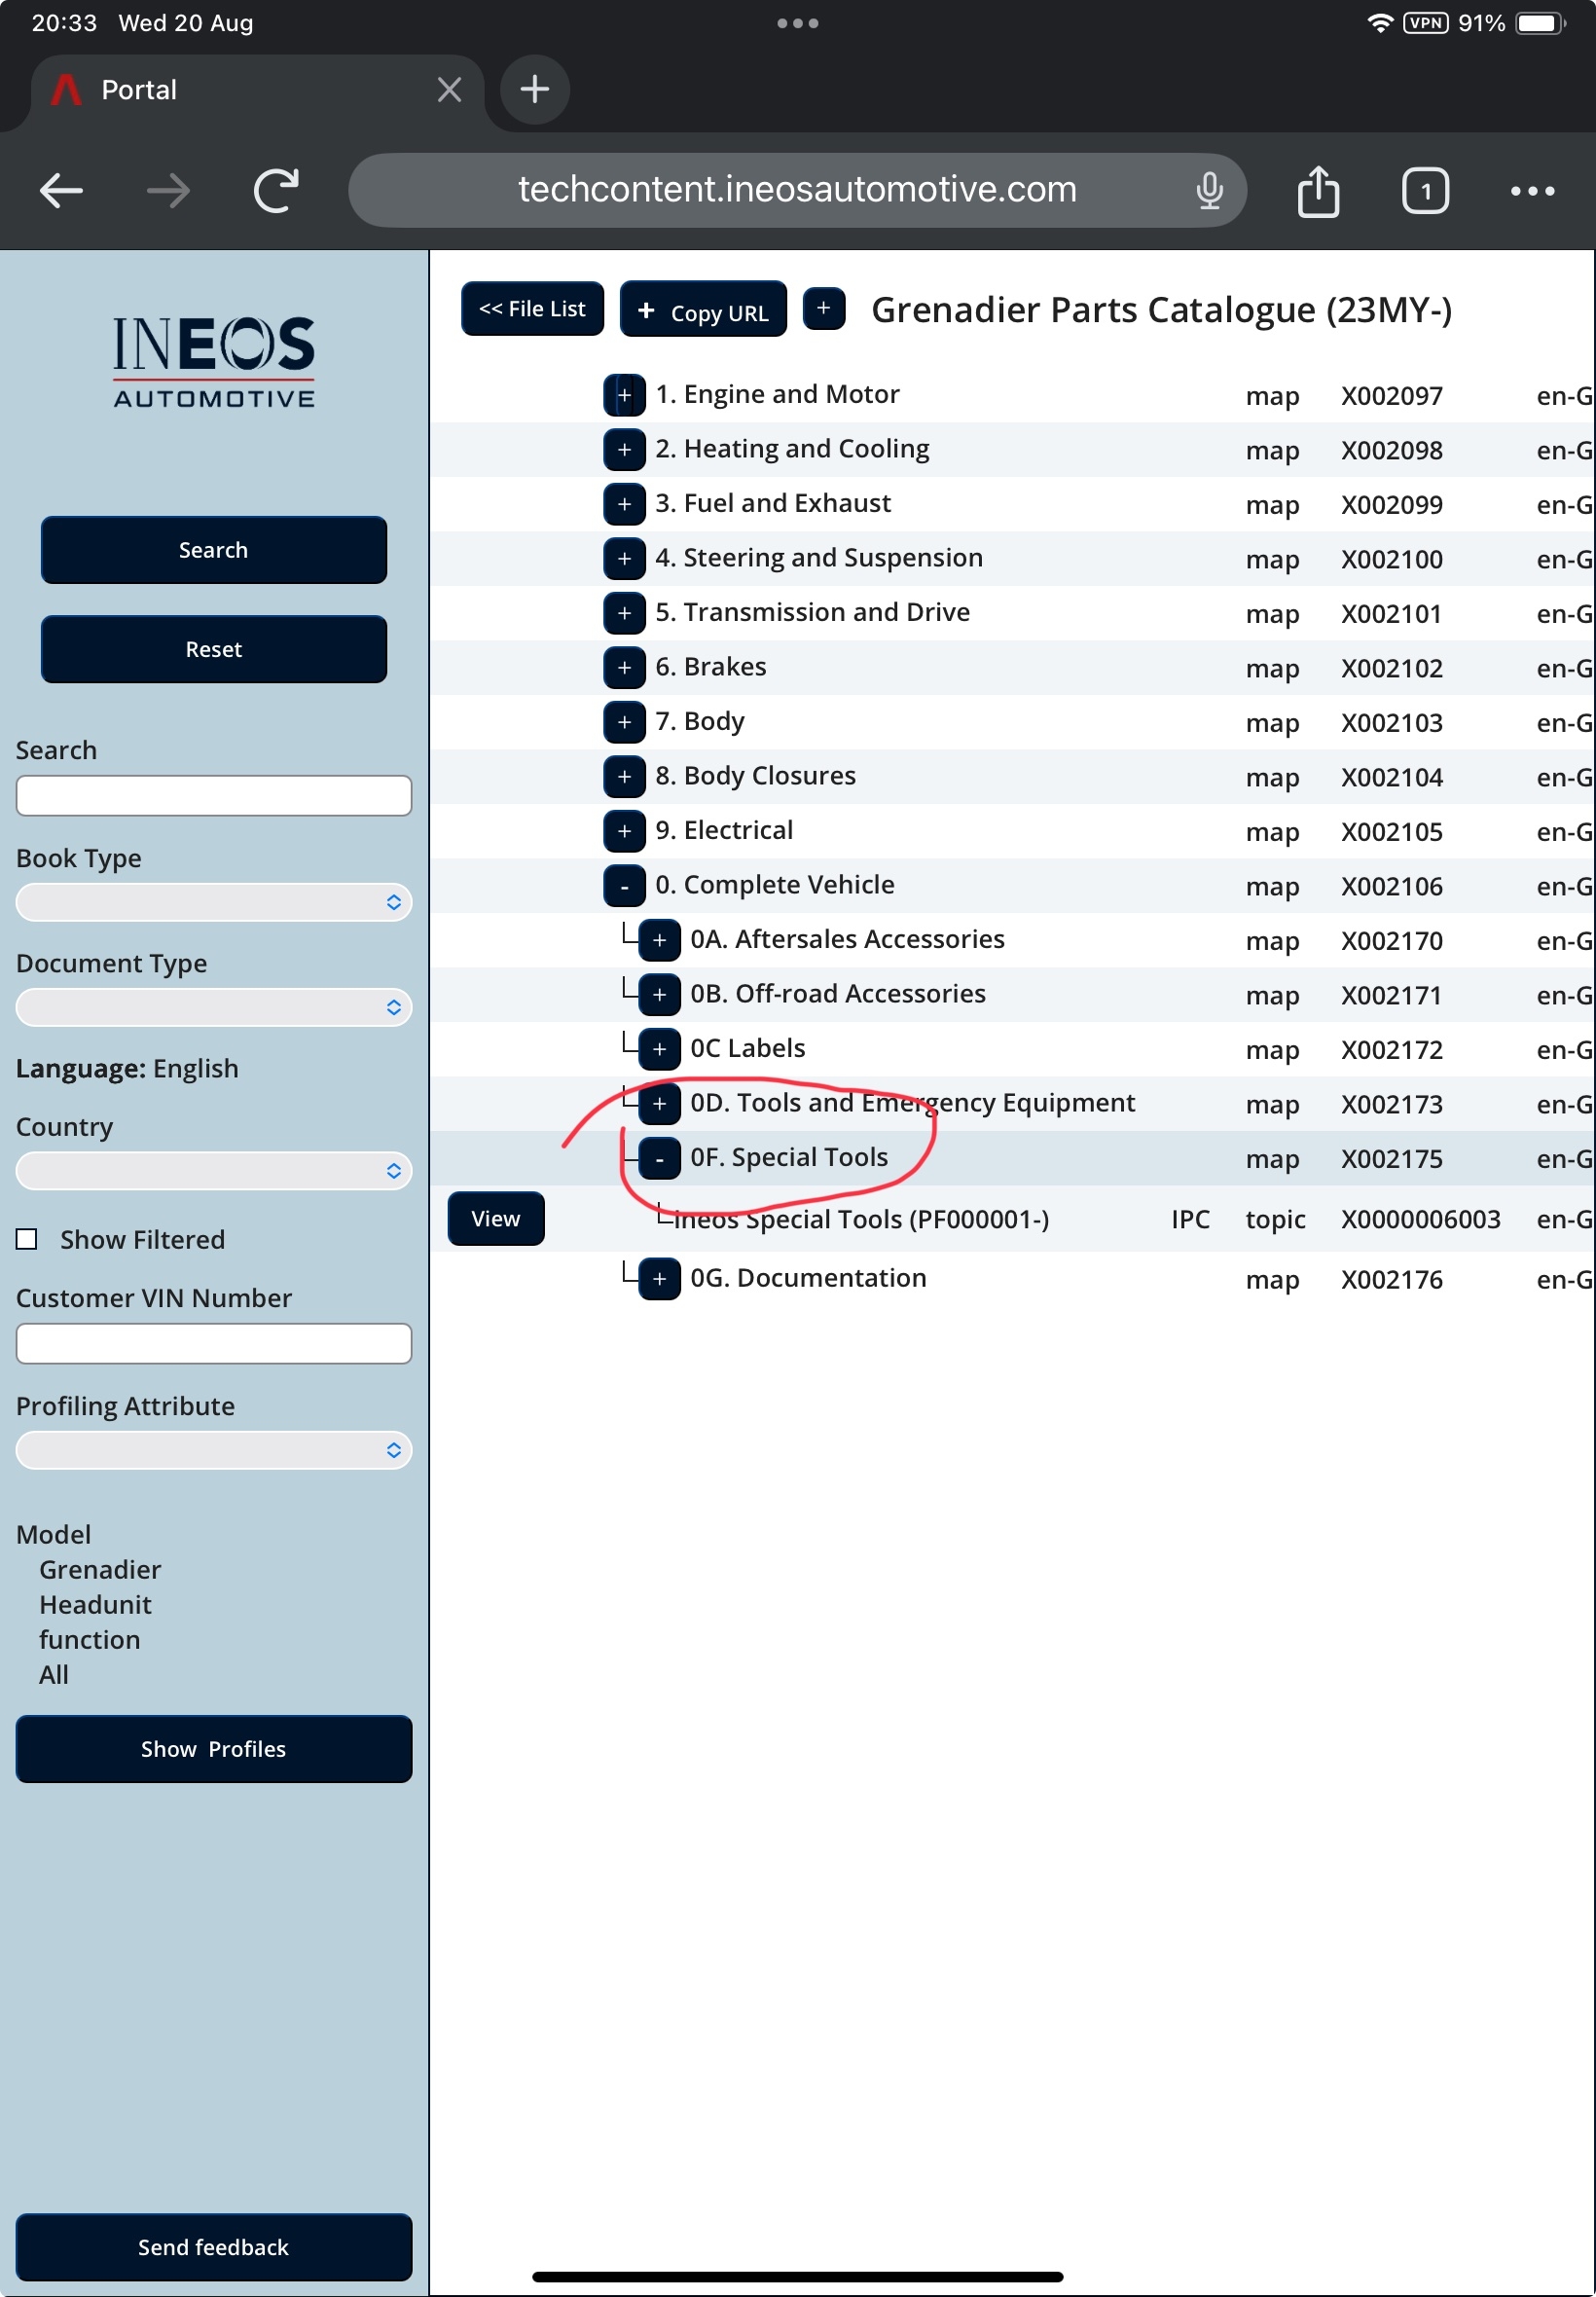Click the Language: English label
The image size is (1596, 2297).
click(x=127, y=1068)
